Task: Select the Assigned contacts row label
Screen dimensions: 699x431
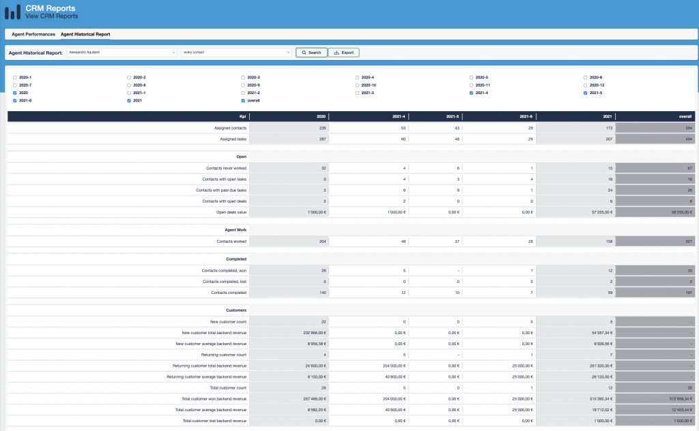Action: click(x=230, y=128)
